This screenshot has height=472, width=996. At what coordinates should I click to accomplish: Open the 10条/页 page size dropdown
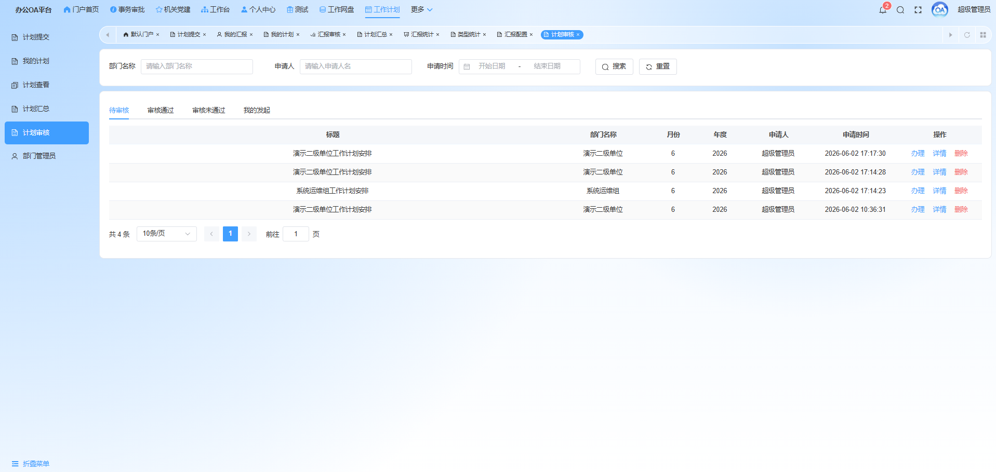coord(166,234)
